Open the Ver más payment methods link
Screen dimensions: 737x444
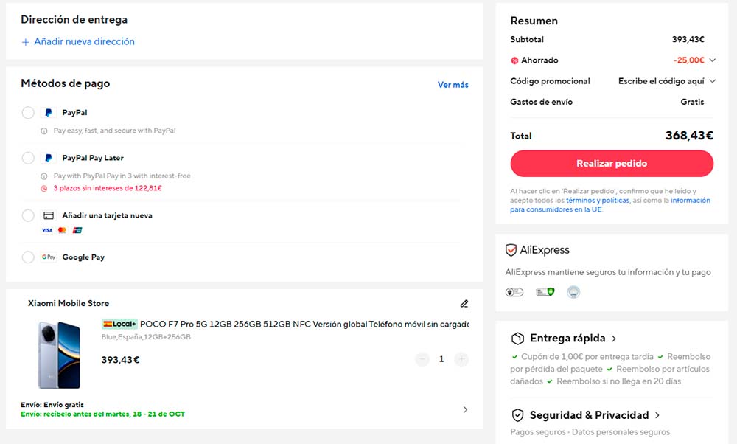[x=453, y=85]
